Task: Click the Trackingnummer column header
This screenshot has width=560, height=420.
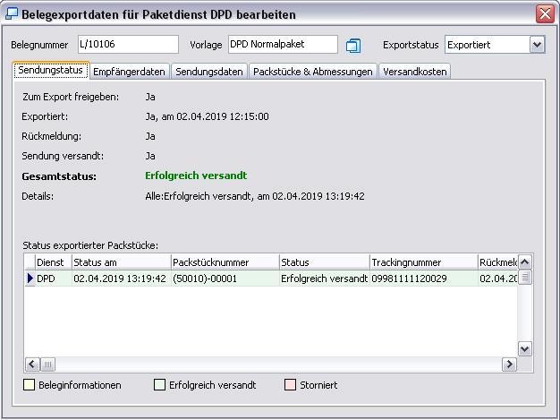Action: point(423,262)
